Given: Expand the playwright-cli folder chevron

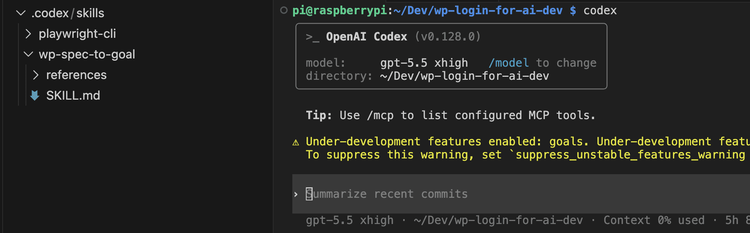Looking at the screenshot, I should point(28,34).
